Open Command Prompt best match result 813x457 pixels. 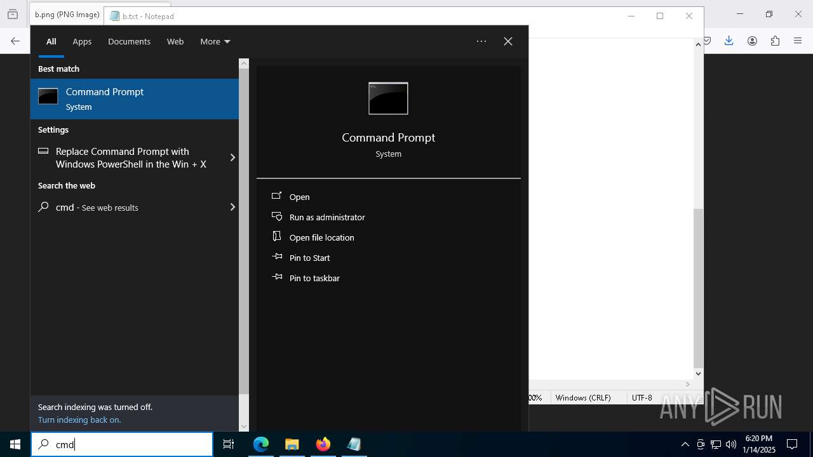point(135,98)
